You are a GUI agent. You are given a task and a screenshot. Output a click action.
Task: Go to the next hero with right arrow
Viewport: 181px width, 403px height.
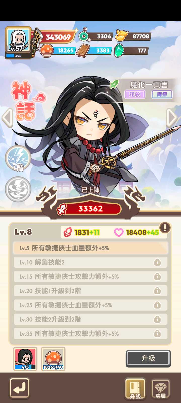(172, 117)
